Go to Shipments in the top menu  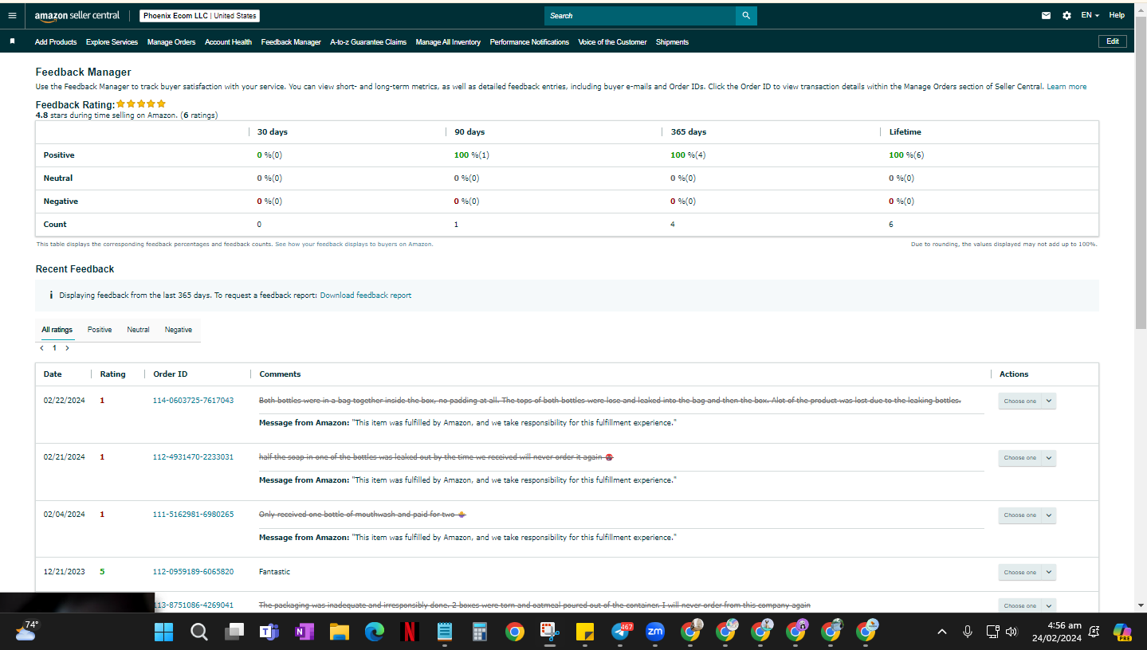[672, 42]
